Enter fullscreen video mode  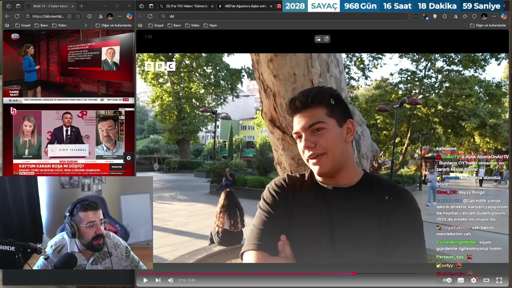[x=499, y=280]
